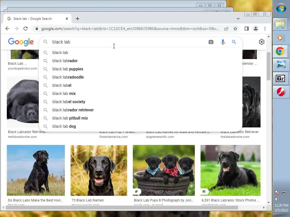Click the 'yourdogadvisor.com' source link
Image resolution: width=290 pixels, height=217 pixels.
pos(22,68)
